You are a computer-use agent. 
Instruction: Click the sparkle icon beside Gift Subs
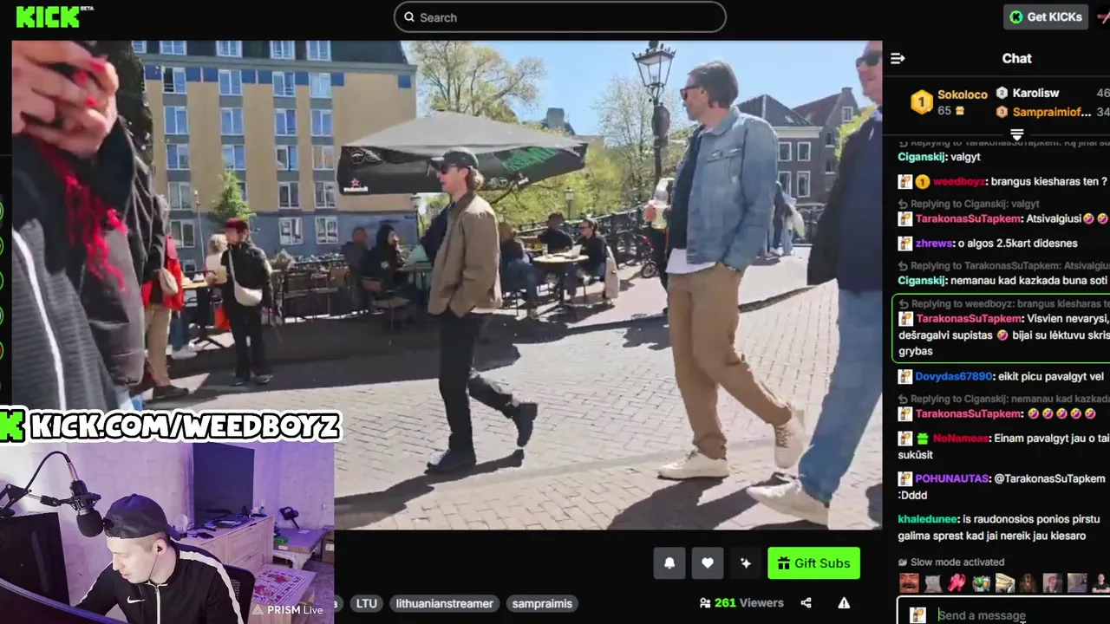point(745,563)
